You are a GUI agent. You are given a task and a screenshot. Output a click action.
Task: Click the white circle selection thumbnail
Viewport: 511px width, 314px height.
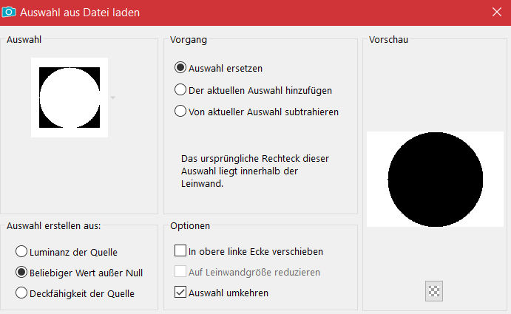pos(70,97)
